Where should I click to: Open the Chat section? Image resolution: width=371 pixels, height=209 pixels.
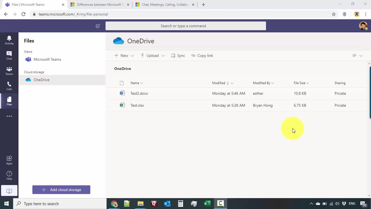point(9,55)
